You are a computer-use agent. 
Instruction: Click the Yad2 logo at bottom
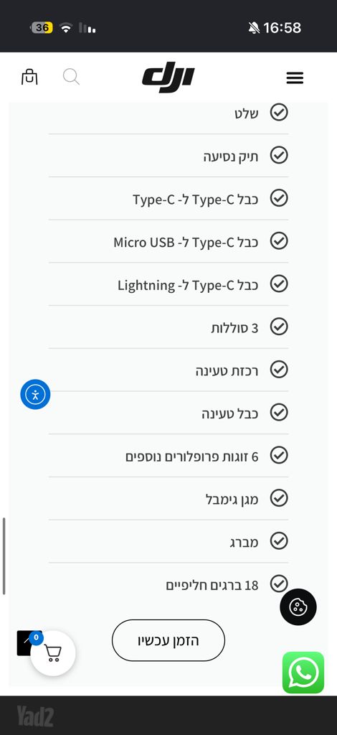click(35, 716)
